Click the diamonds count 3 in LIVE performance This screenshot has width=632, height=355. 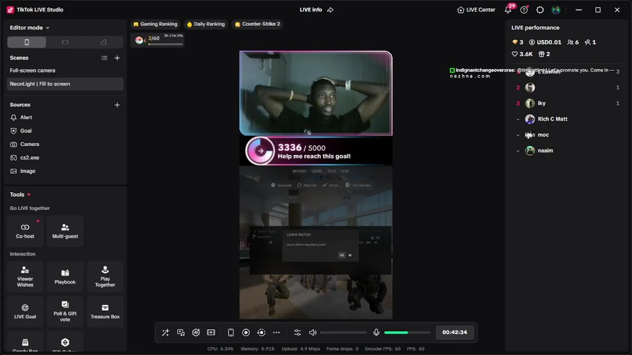point(517,42)
